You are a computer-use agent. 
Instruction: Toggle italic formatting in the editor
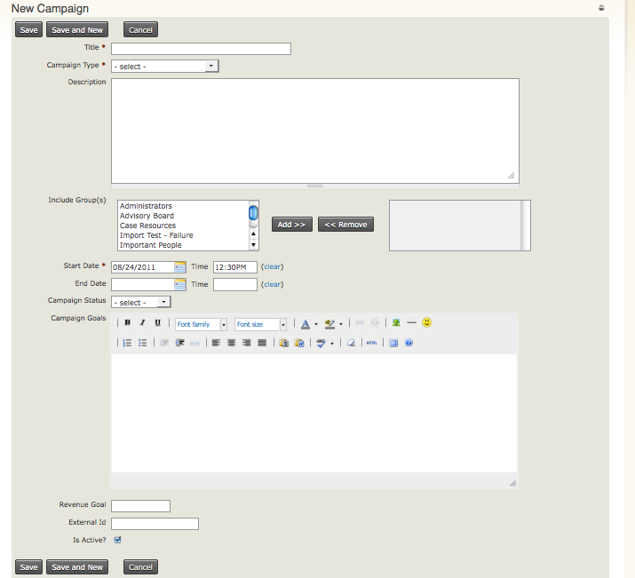143,323
